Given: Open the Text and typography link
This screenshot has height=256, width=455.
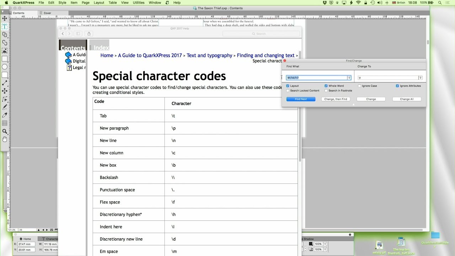Looking at the screenshot, I should click(x=209, y=55).
